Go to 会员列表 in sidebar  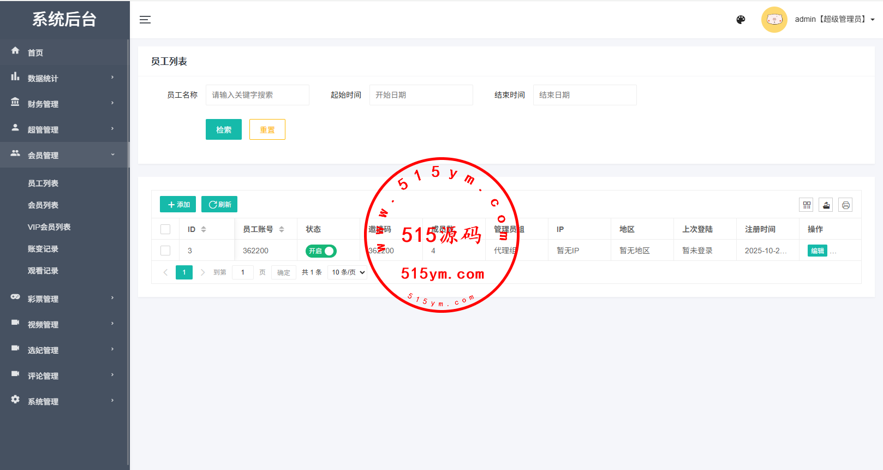43,205
